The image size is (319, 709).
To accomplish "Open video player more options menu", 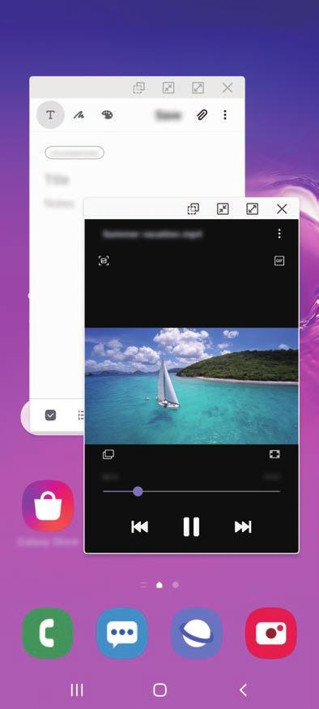I will click(279, 234).
